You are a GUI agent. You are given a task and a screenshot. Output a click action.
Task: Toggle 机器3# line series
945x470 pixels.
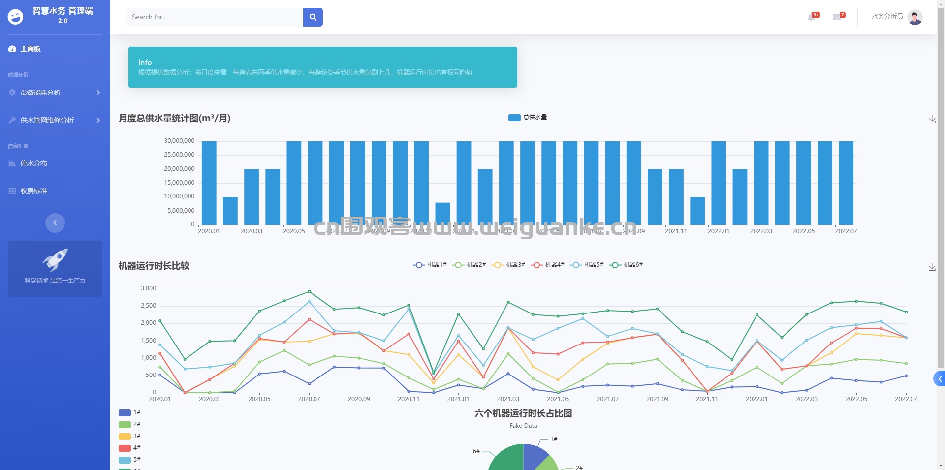pyautogui.click(x=508, y=265)
